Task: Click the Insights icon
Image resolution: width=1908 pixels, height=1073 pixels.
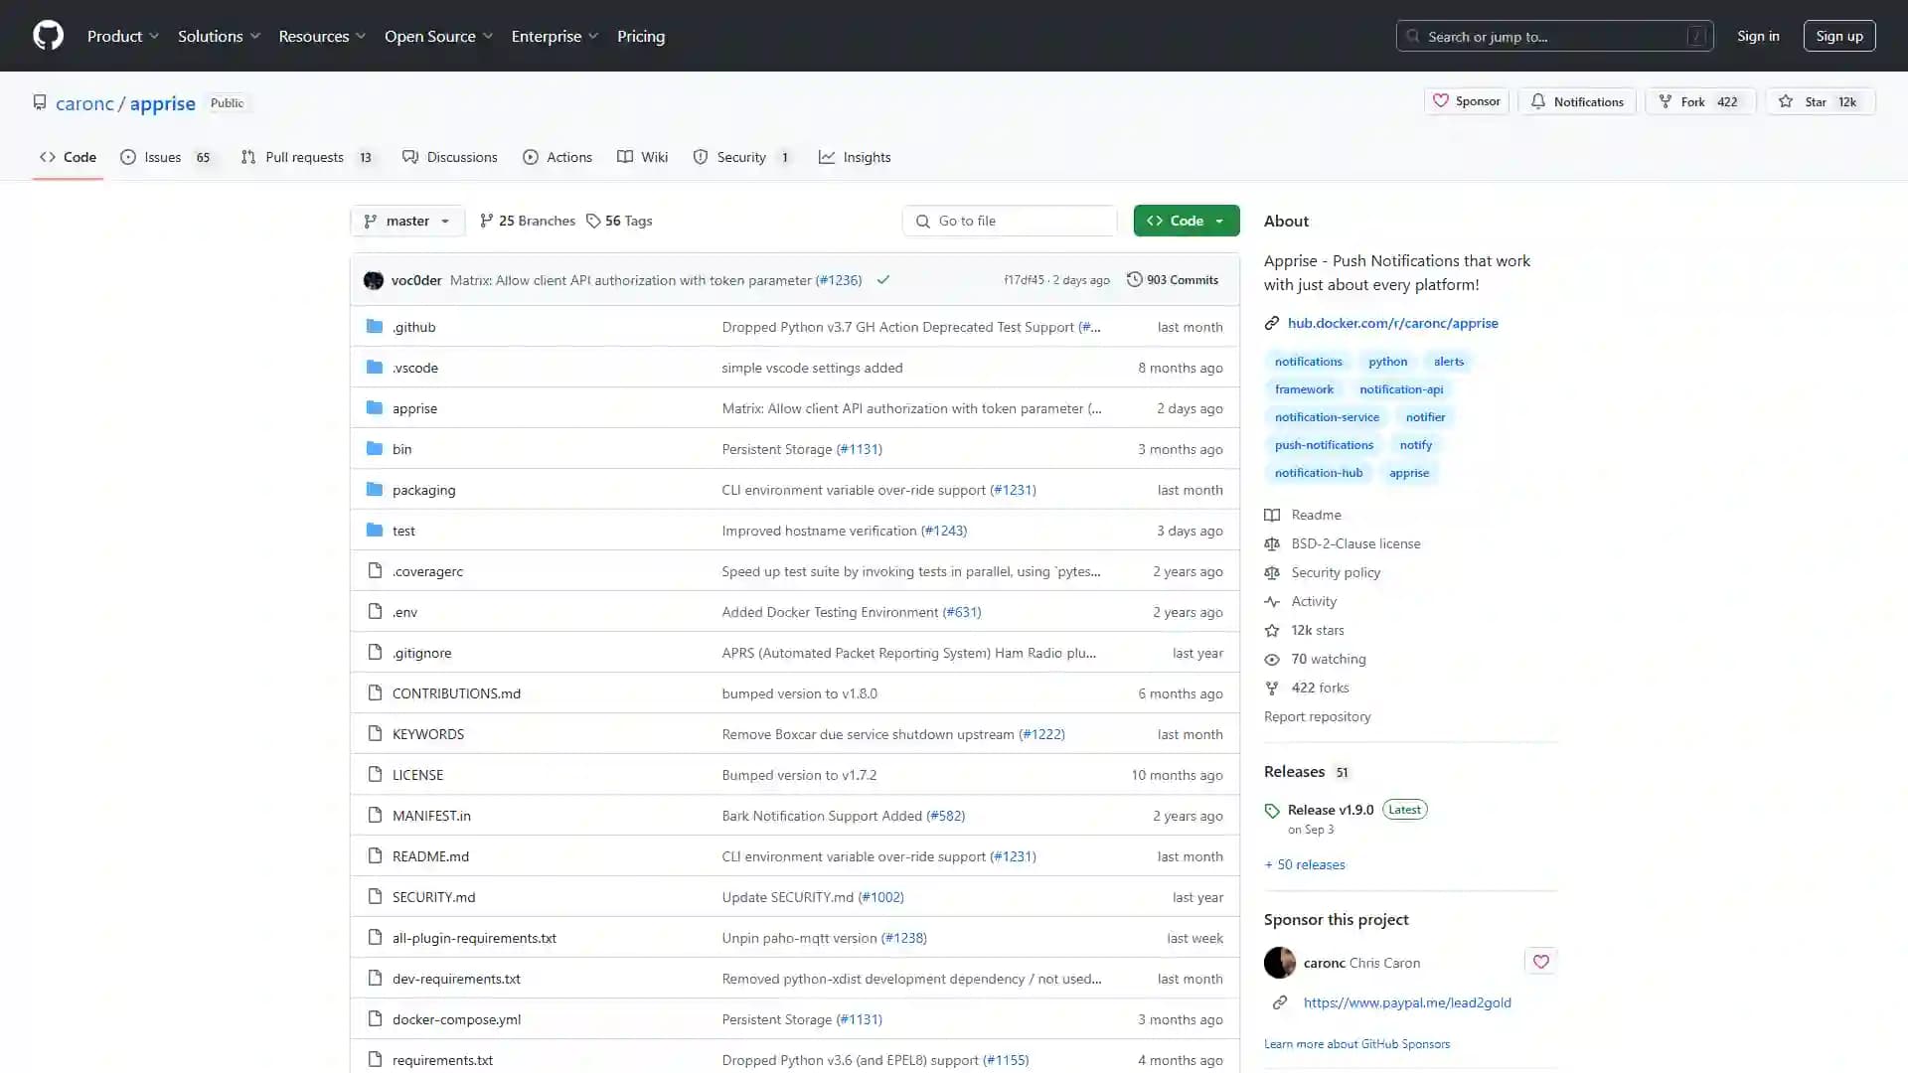Action: coord(827,156)
